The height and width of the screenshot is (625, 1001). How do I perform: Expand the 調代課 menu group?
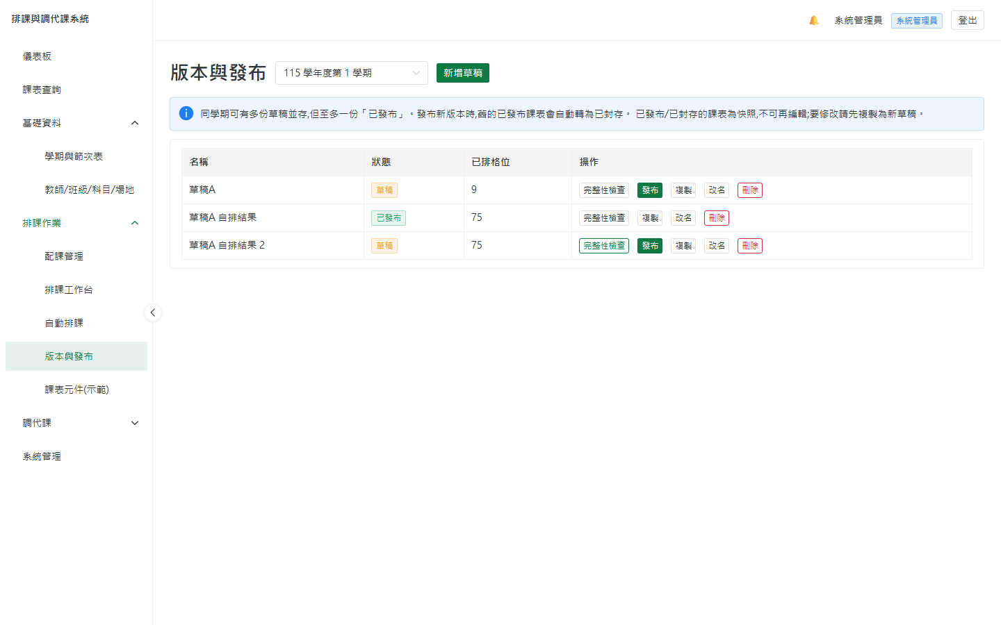tap(76, 423)
